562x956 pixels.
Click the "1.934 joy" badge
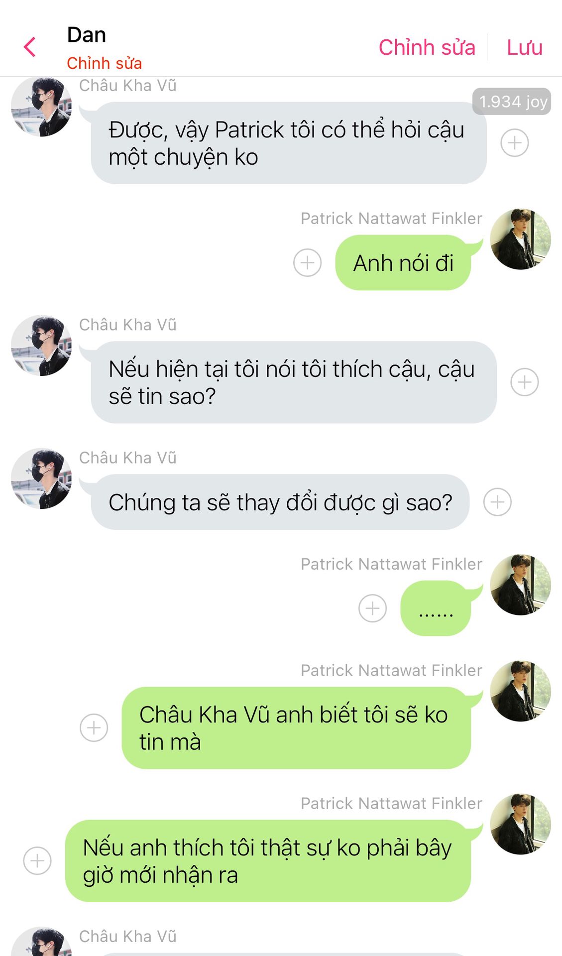point(512,102)
